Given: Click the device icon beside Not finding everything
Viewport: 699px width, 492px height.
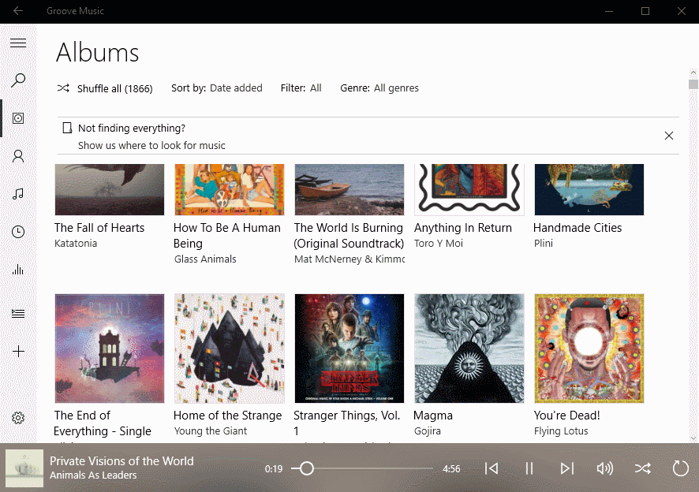Looking at the screenshot, I should coord(67,128).
